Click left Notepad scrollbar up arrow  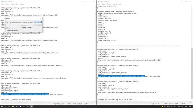click(x=95, y=6)
